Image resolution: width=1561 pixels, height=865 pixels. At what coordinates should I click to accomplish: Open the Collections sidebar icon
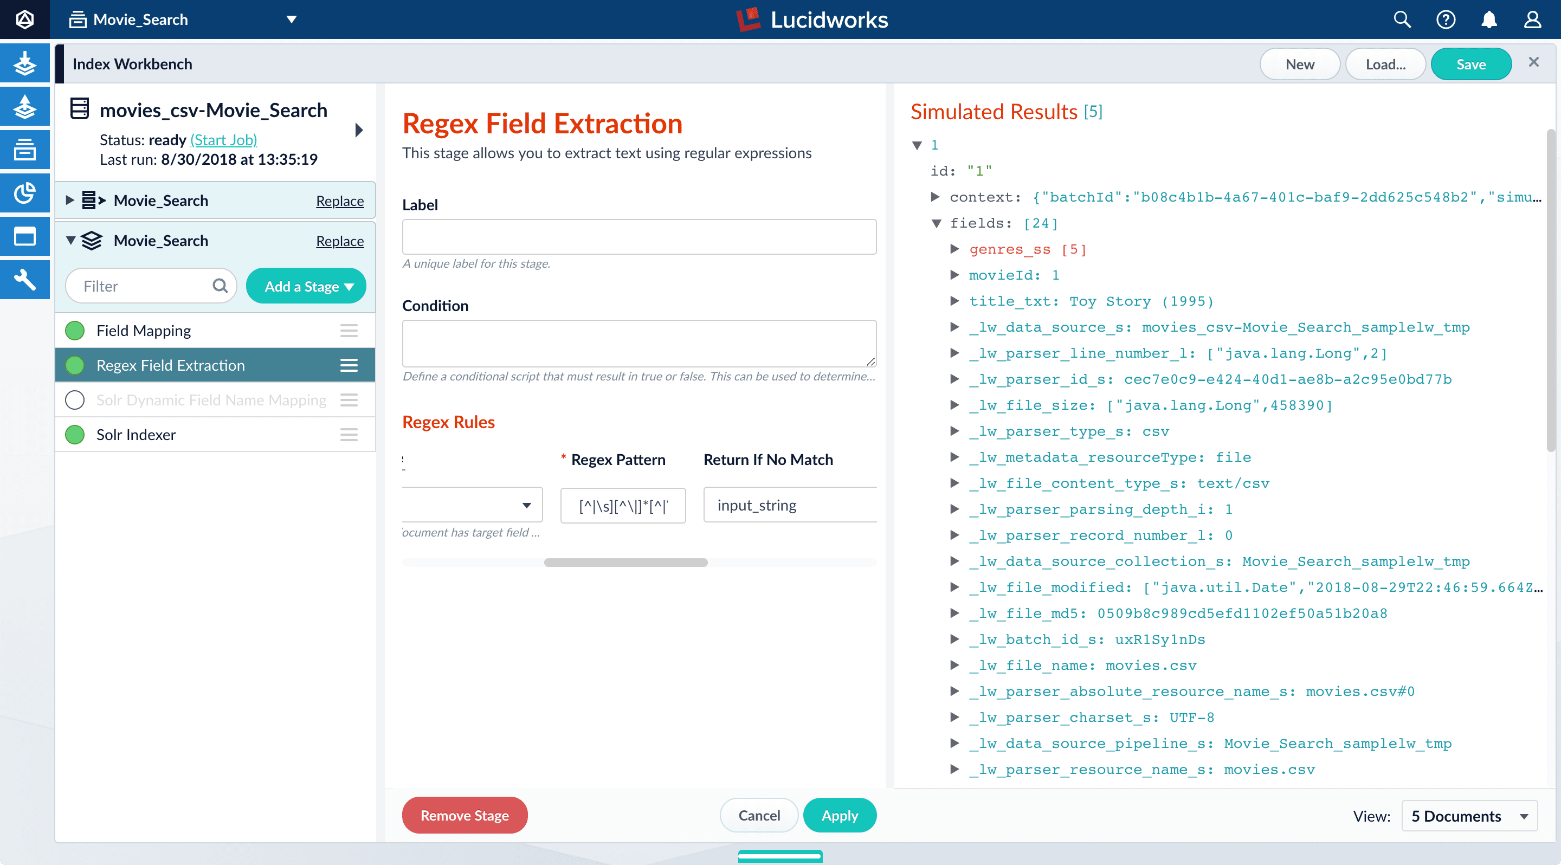click(x=24, y=150)
